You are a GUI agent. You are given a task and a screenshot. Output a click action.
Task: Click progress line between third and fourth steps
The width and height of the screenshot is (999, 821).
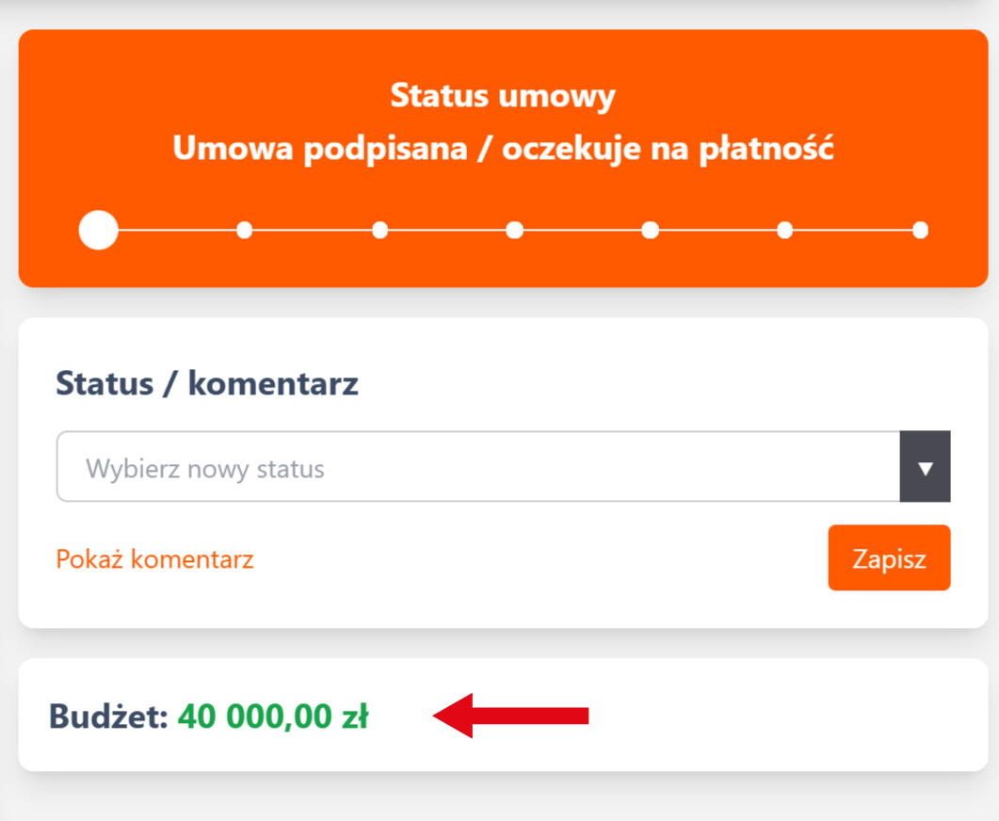coord(447,230)
